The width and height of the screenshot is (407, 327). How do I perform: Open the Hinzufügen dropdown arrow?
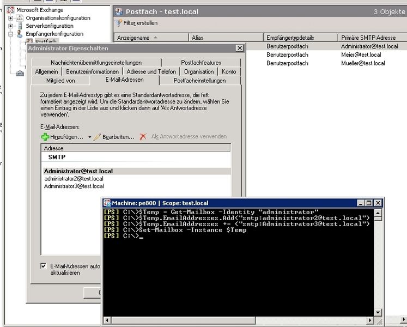click(89, 137)
